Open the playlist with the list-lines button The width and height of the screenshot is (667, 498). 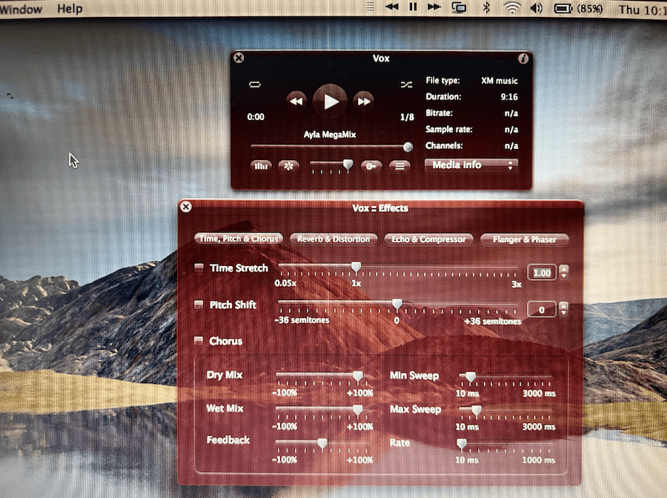pyautogui.click(x=399, y=166)
